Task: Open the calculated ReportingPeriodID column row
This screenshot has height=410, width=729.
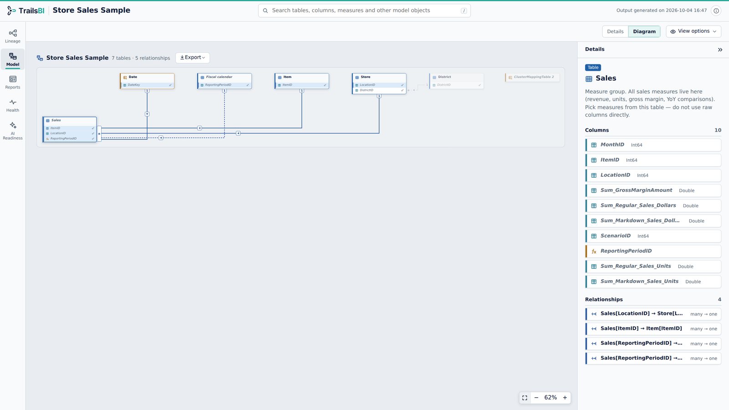Action: tap(653, 251)
